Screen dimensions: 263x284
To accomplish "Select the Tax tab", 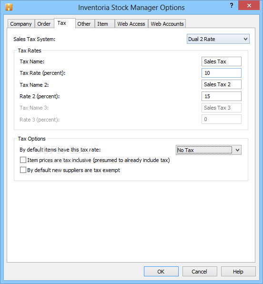I will 65,23.
